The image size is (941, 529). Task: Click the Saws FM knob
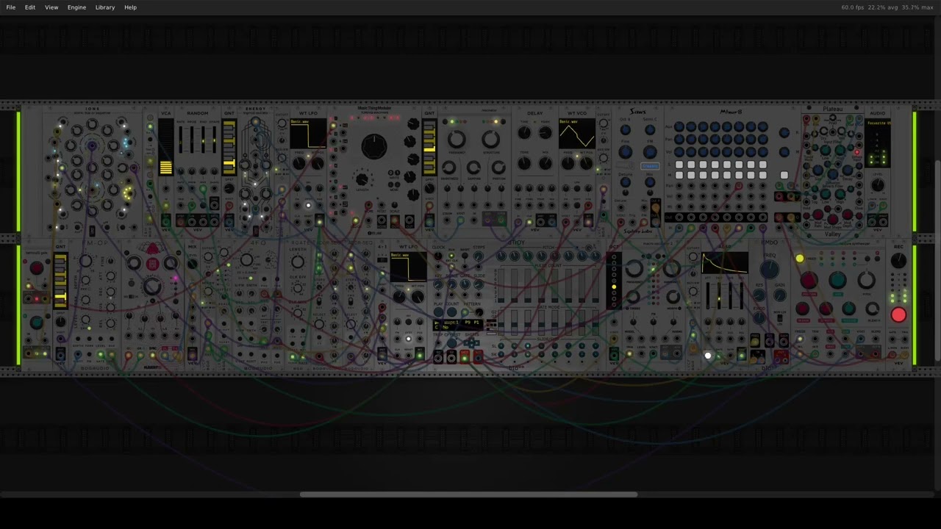(650, 152)
